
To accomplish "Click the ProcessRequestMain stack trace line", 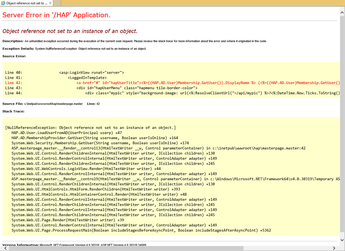I will [141, 230].
